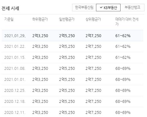Click 61~62% in the 2021.01.15. row
Image resolution: width=147 pixels, height=117 pixels.
click(x=123, y=58)
